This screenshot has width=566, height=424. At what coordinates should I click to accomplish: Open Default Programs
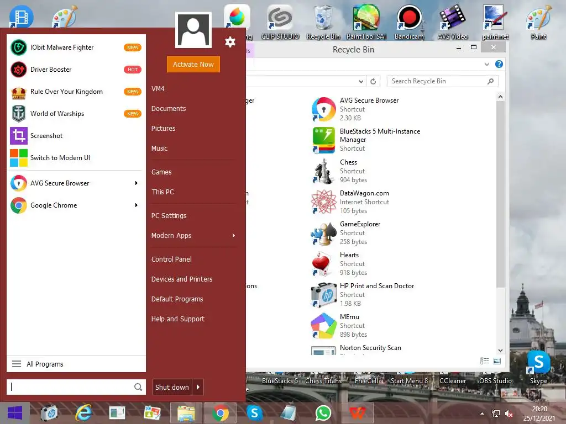tap(177, 299)
